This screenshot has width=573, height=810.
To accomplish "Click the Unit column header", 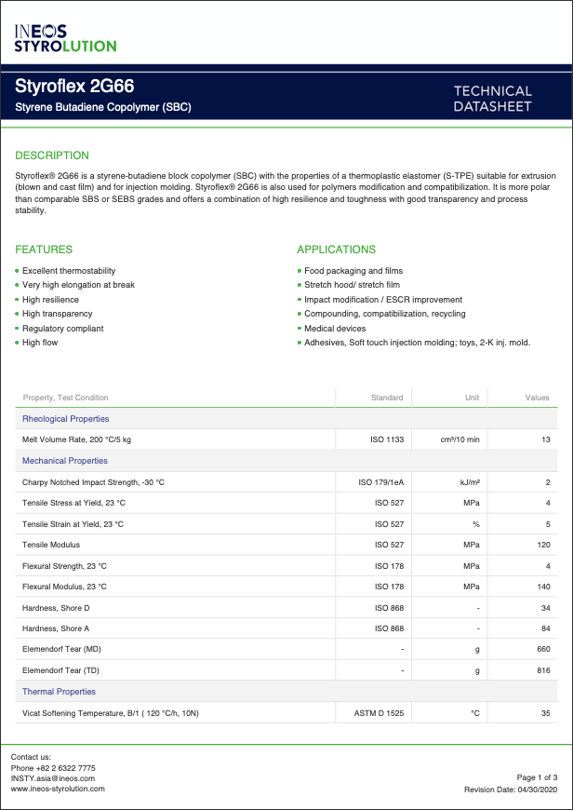I will [472, 398].
